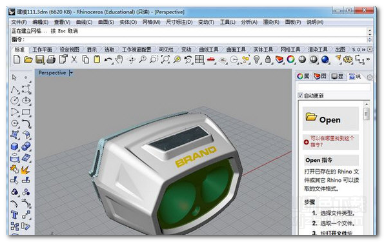
Task: Click the Cut scissors icon
Action: pyautogui.click(x=74, y=59)
